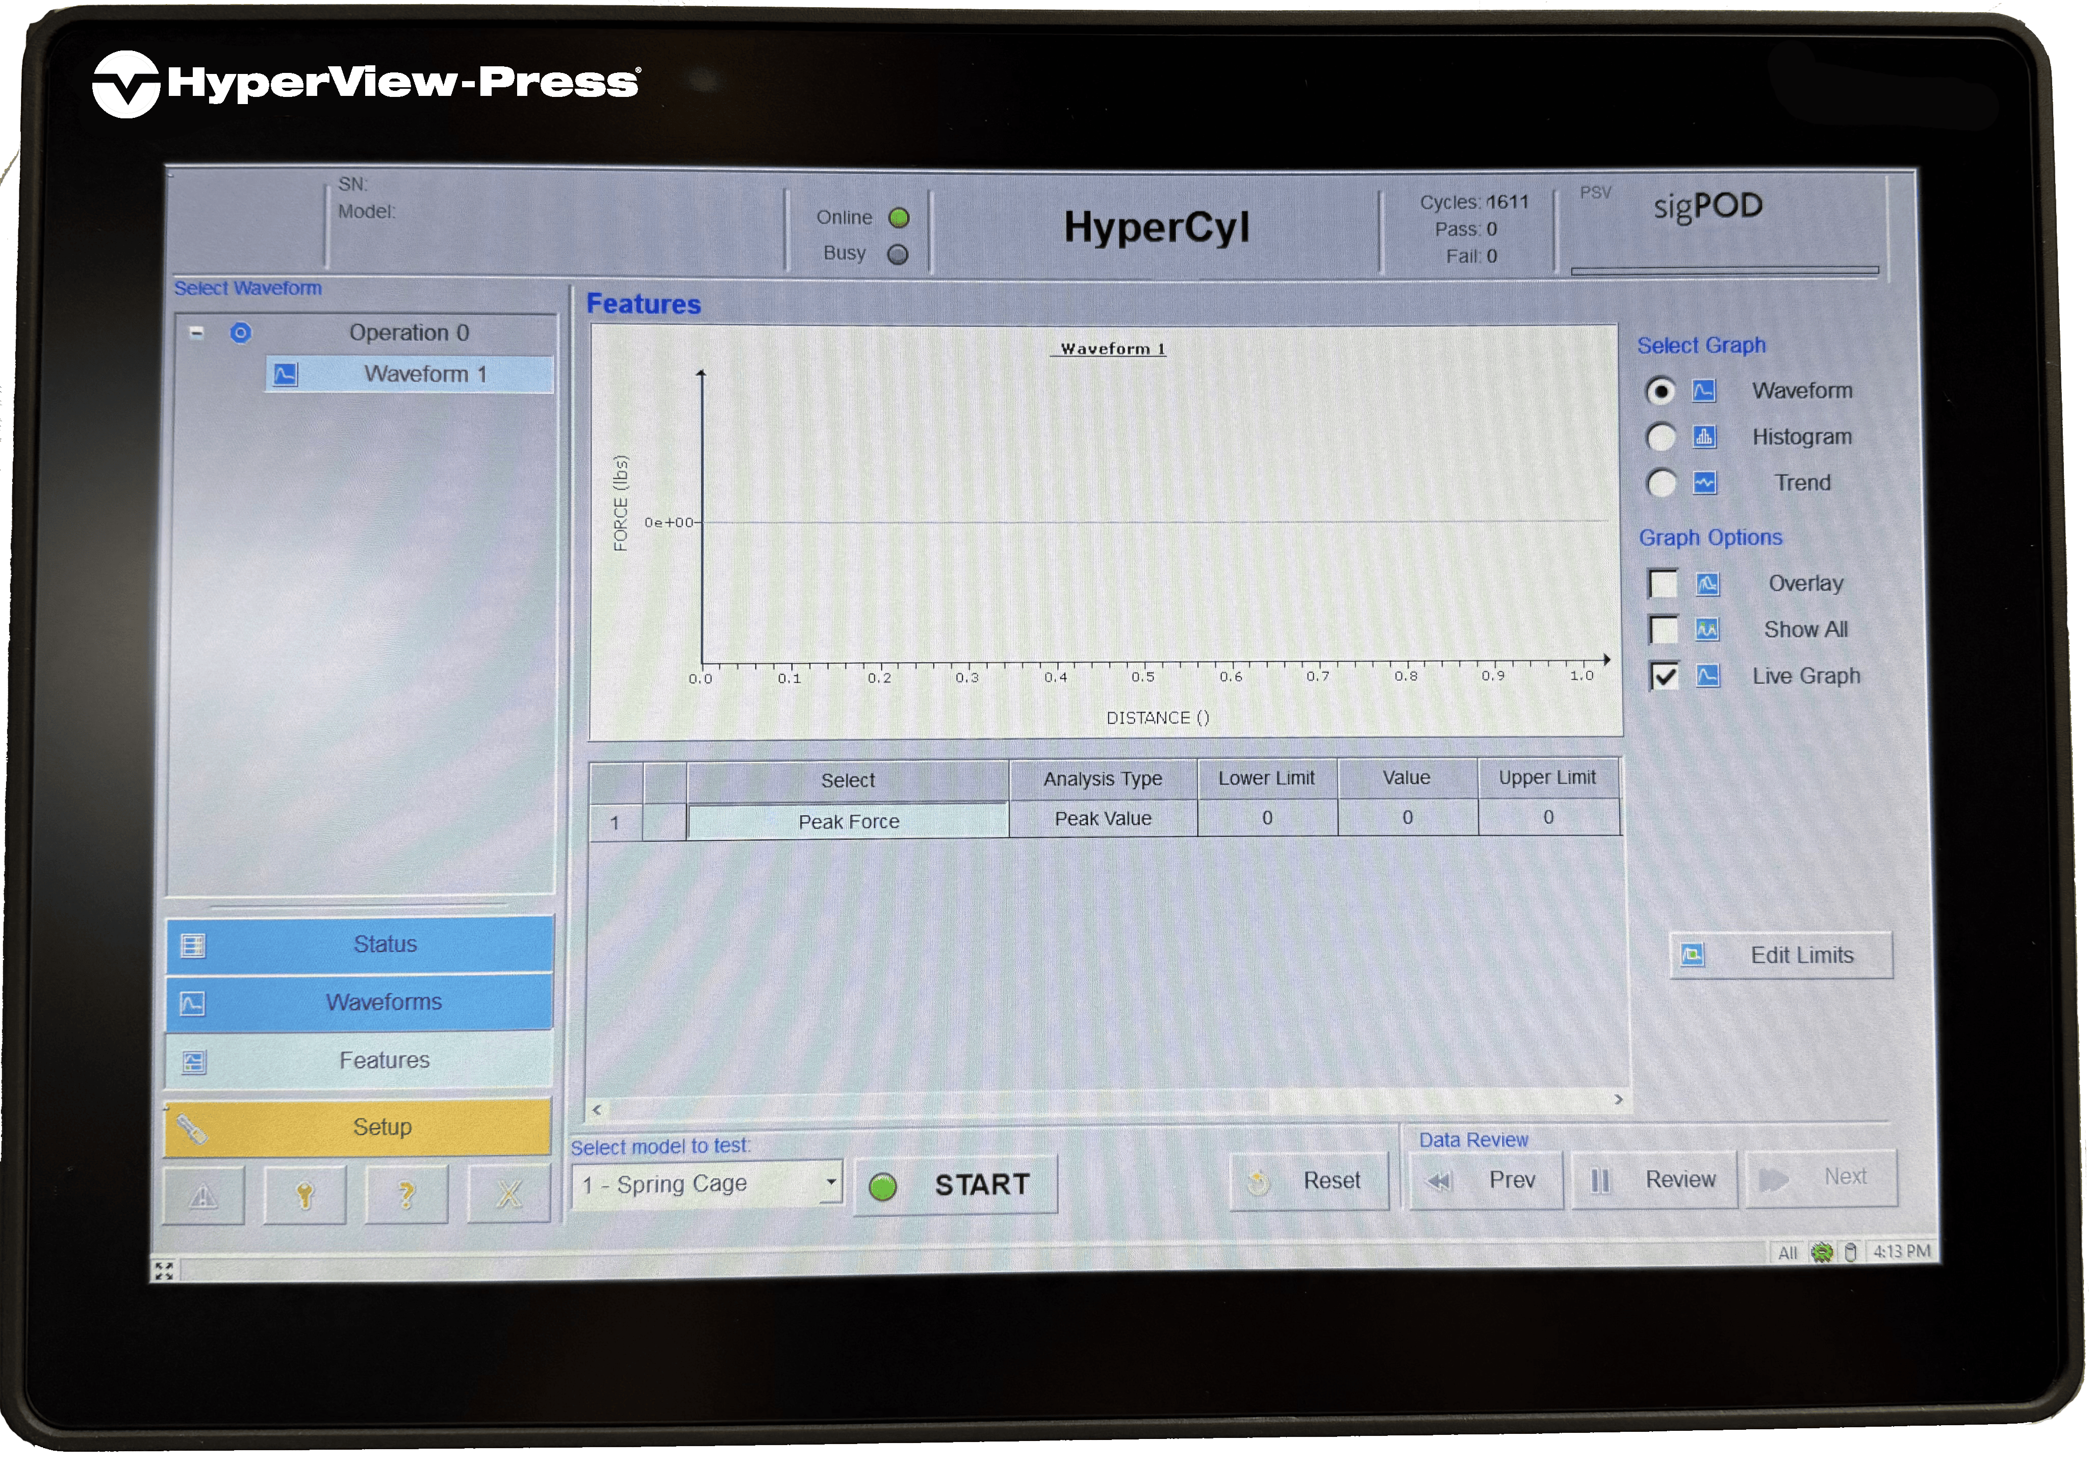Uncheck the Live Graph checkbox

click(x=1665, y=676)
